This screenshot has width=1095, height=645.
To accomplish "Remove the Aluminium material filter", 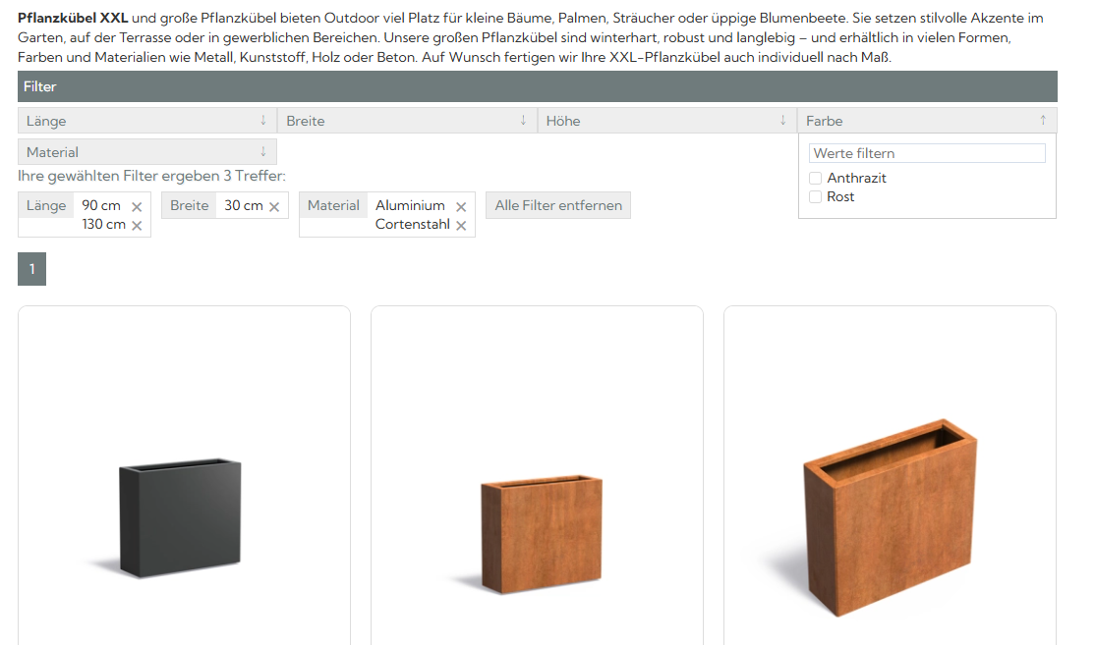I will (x=461, y=207).
